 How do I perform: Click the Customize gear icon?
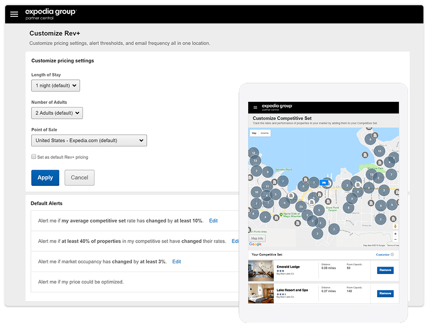point(392,254)
